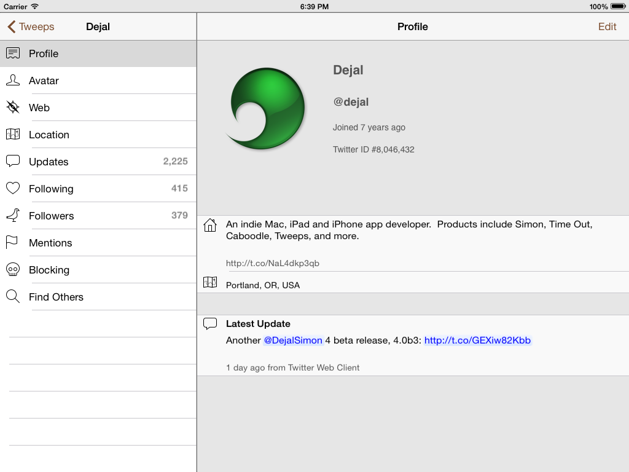This screenshot has width=629, height=472.
Task: Tap the 6:39 PM clock in status bar
Action: click(x=314, y=6)
